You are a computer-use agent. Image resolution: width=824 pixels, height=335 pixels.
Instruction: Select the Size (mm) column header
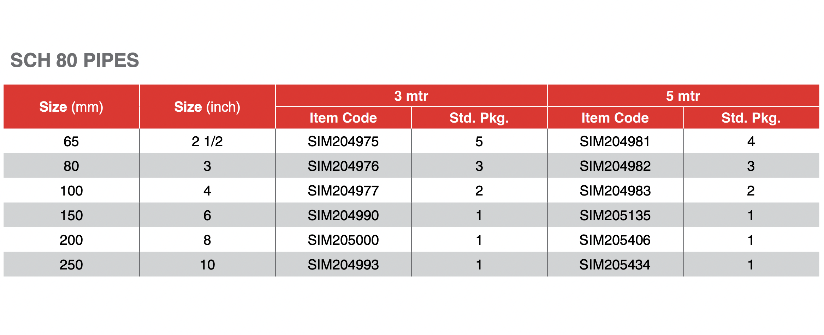(x=71, y=107)
